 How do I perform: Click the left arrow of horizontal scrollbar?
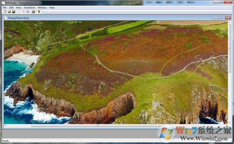pyautogui.click(x=5, y=126)
